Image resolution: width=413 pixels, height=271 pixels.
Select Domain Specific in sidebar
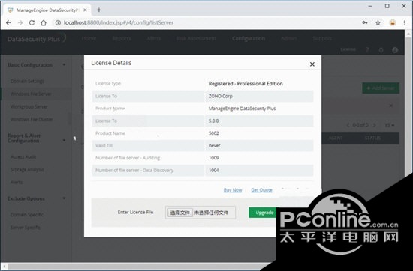(x=27, y=215)
